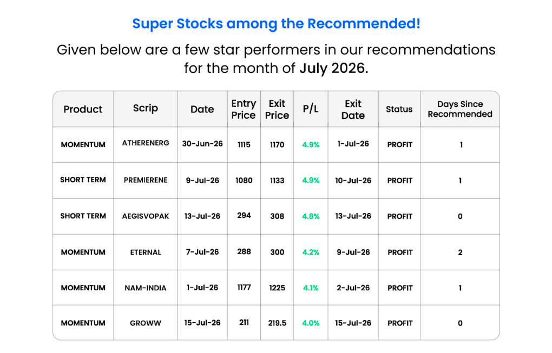Click the 4.2% profit percentage
The image size is (552, 353).
(x=311, y=252)
